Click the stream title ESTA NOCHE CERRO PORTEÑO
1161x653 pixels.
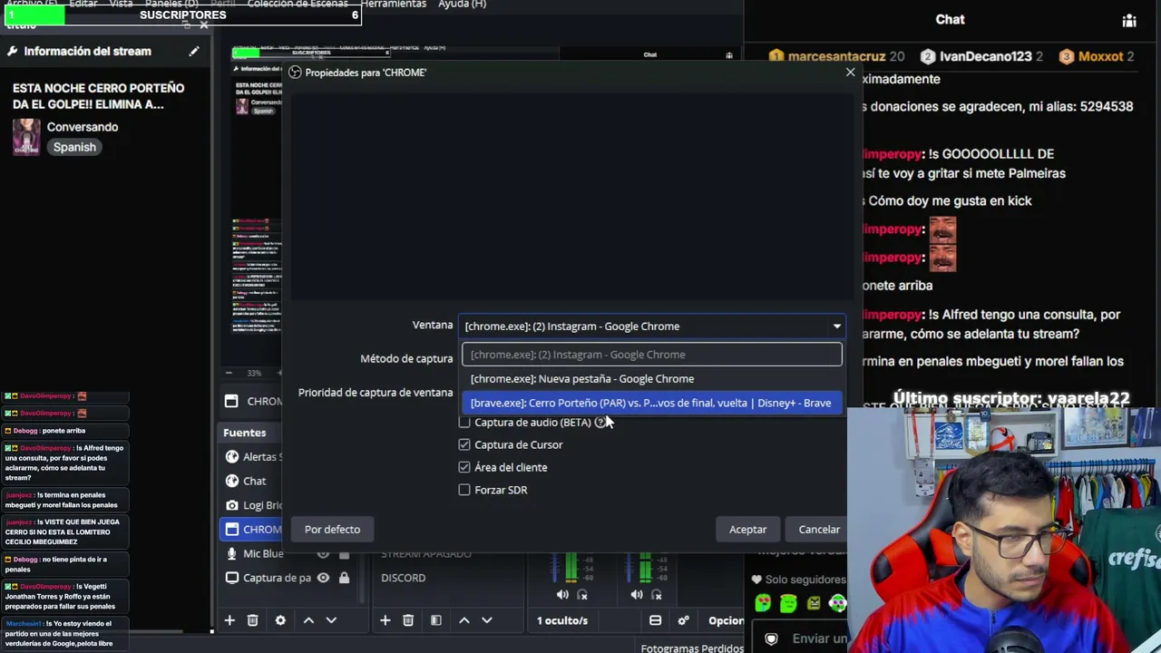tap(99, 96)
